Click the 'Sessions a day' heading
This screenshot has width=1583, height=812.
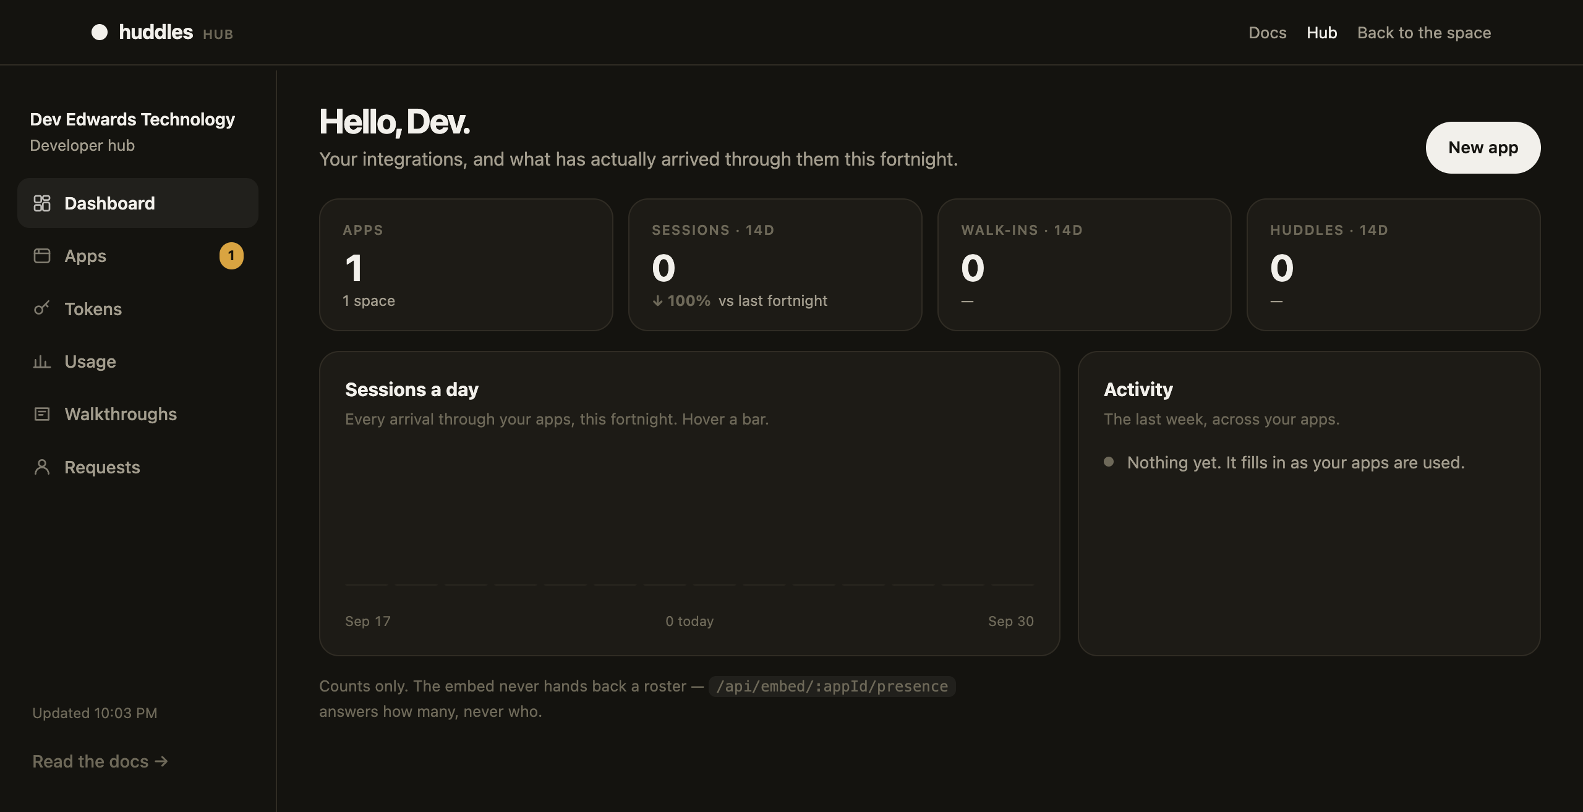pos(412,389)
